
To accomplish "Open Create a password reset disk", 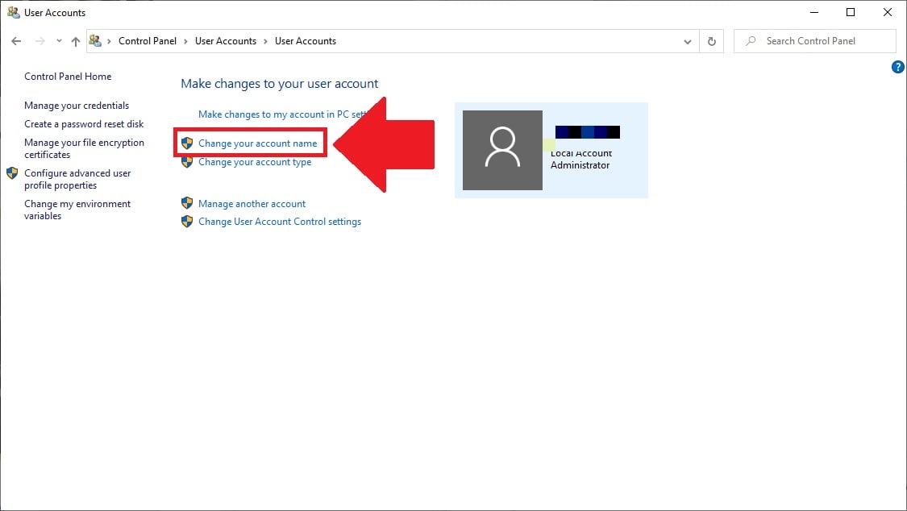I will [x=84, y=123].
